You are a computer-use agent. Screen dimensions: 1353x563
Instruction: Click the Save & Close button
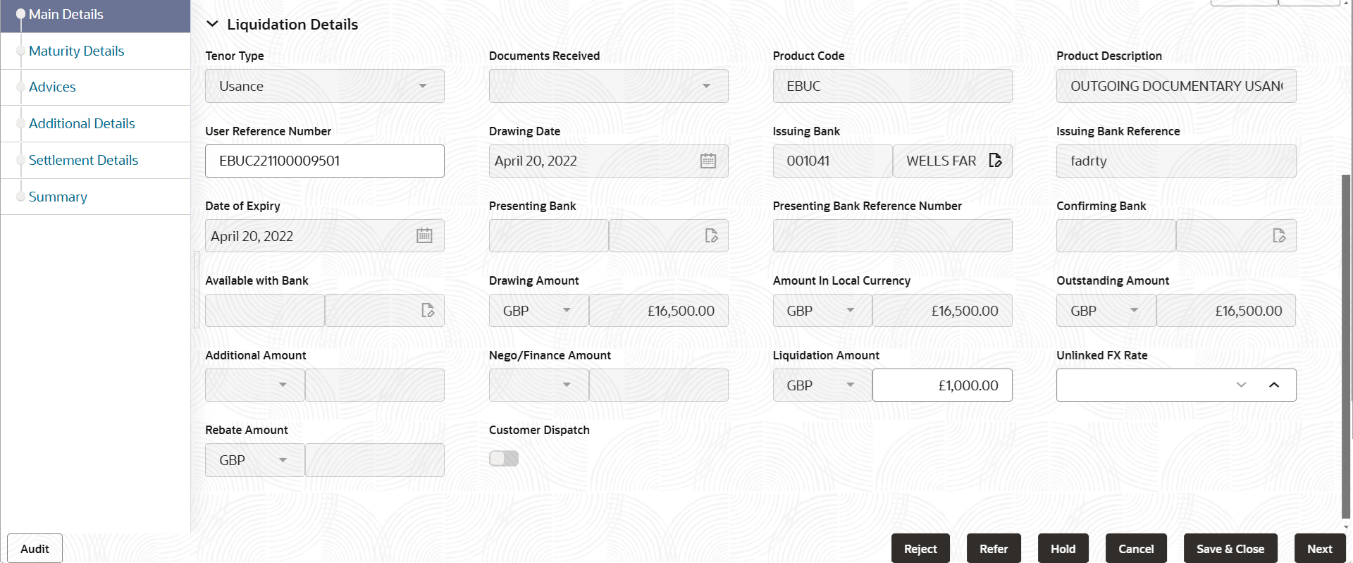1230,548
